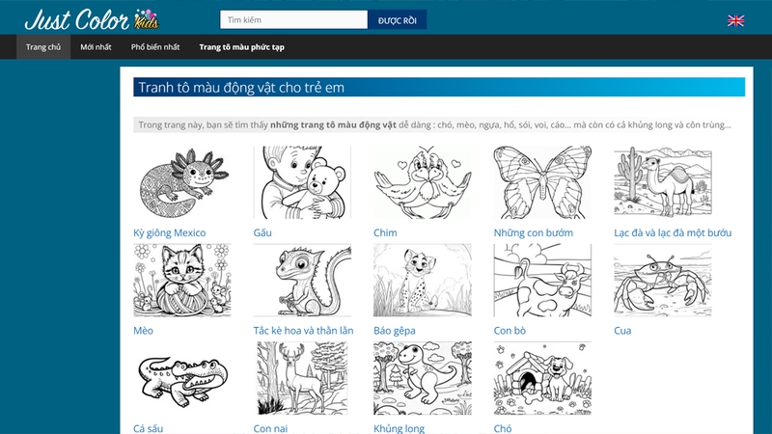The width and height of the screenshot is (772, 434).
Task: Go to the Trang chủ tab
Action: click(x=43, y=47)
